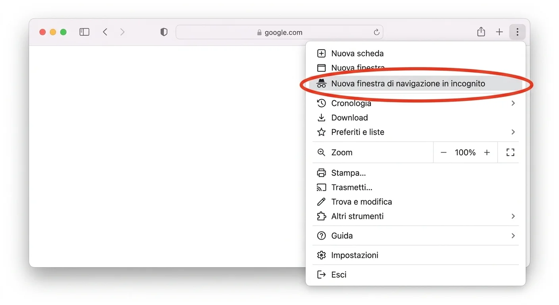Click the 100% zoom value
The width and height of the screenshot is (559, 305).
coord(465,152)
